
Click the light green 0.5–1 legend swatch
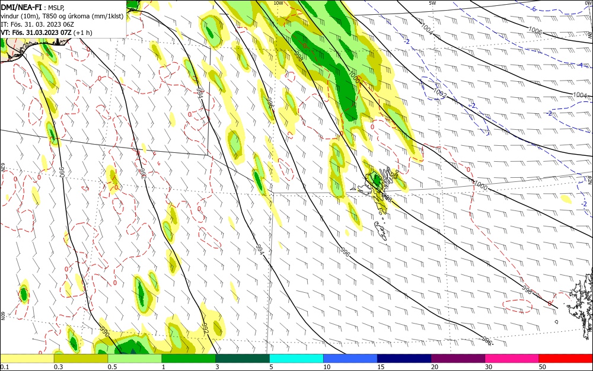point(135,359)
